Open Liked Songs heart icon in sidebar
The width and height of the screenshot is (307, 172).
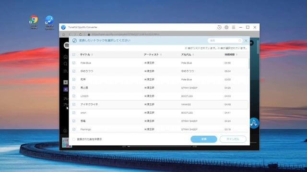coord(66,89)
